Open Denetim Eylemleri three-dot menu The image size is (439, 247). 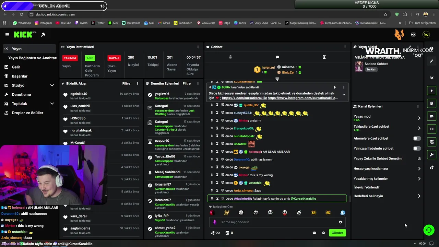click(198, 83)
